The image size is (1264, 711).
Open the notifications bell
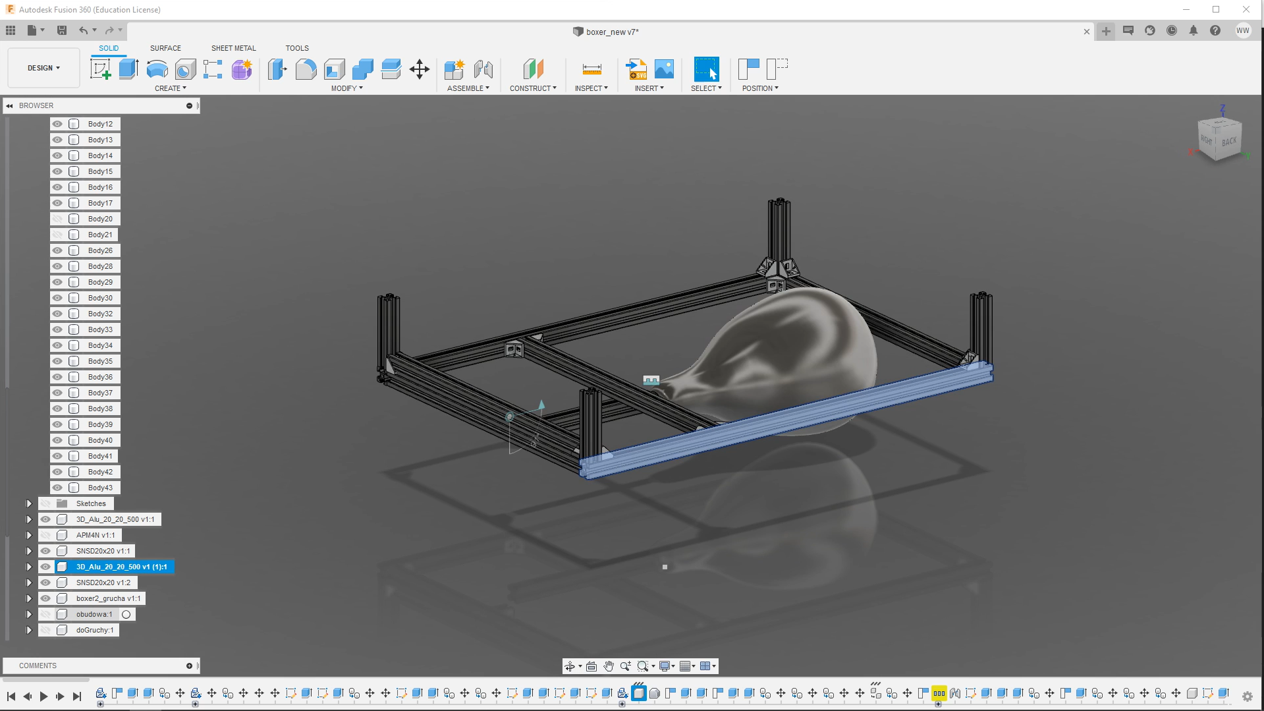1194,30
